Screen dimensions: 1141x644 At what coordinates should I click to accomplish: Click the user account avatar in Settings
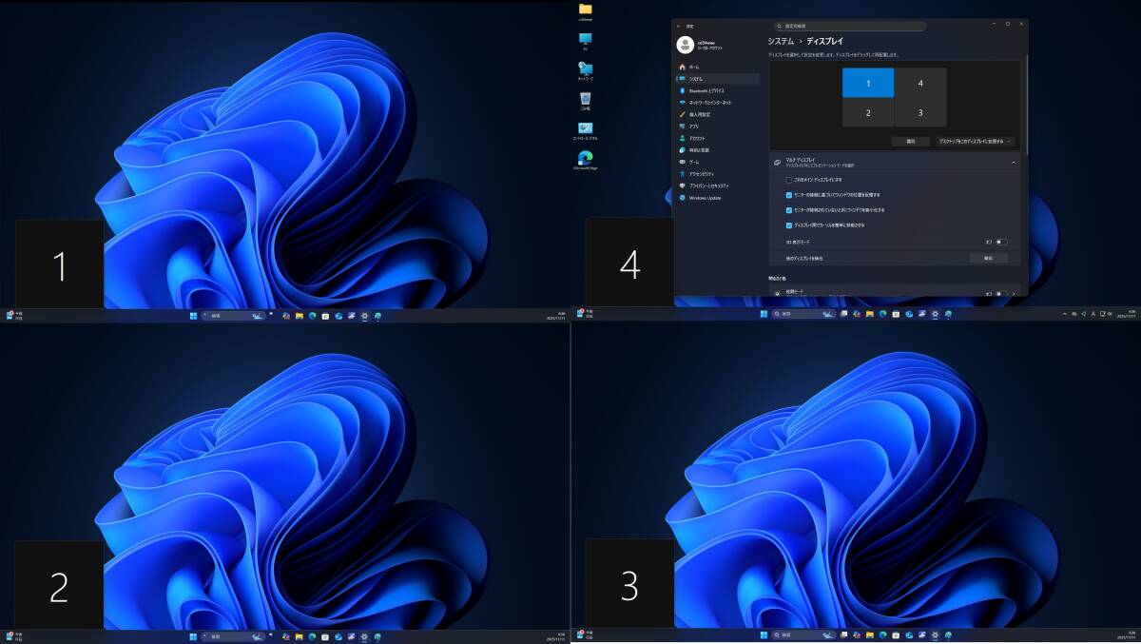tap(686, 45)
